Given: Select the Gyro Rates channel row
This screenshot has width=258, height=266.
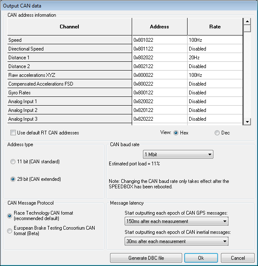Looking at the screenshot, I should point(70,93).
